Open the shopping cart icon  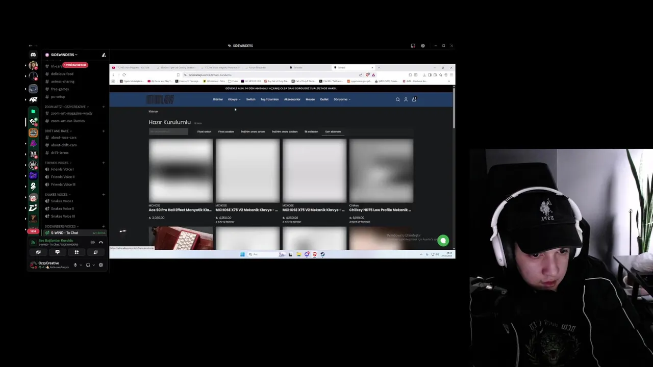pyautogui.click(x=414, y=99)
